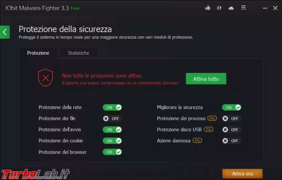
Task: Click the thumbs-up like icon
Action: (x=207, y=8)
